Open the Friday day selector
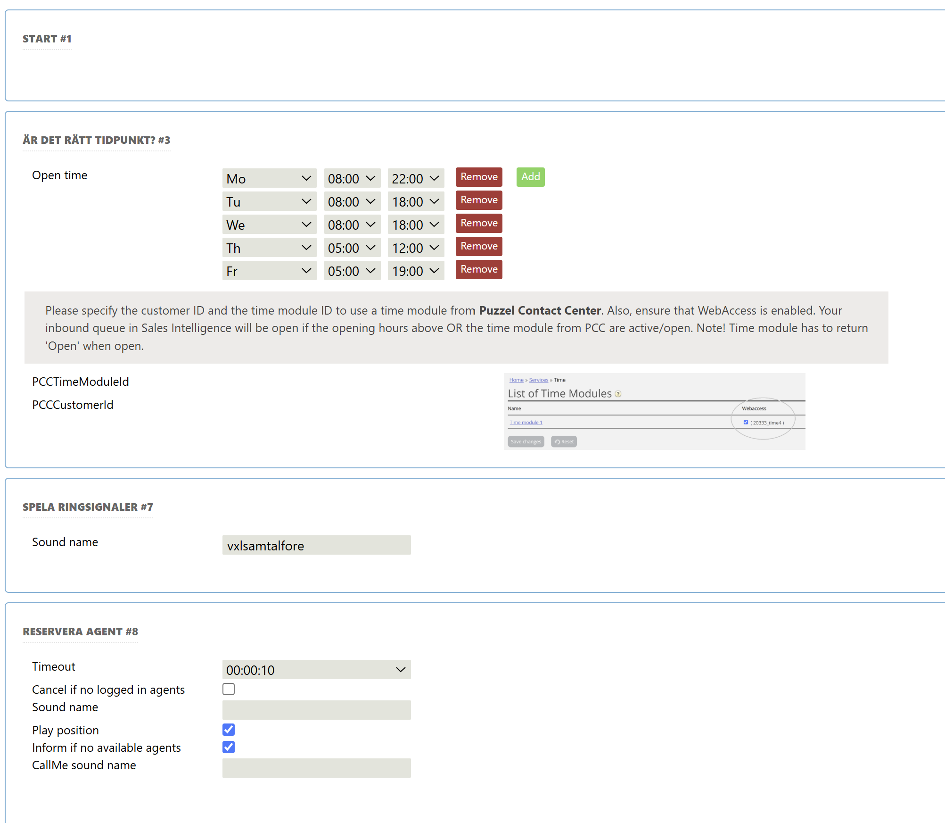945x823 pixels. (x=269, y=271)
